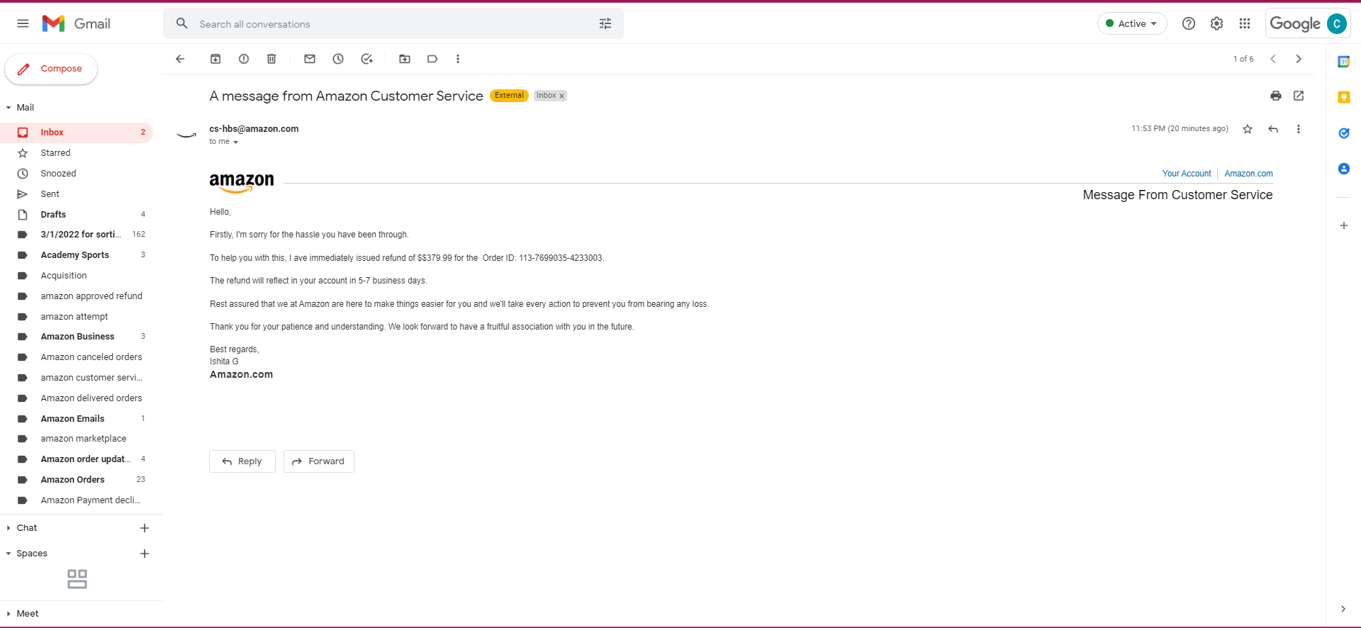This screenshot has width=1361, height=628.
Task: Collapse the Mail section
Action: point(9,108)
